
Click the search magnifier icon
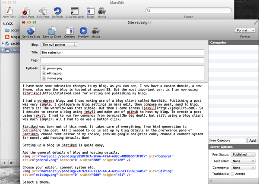148,10
